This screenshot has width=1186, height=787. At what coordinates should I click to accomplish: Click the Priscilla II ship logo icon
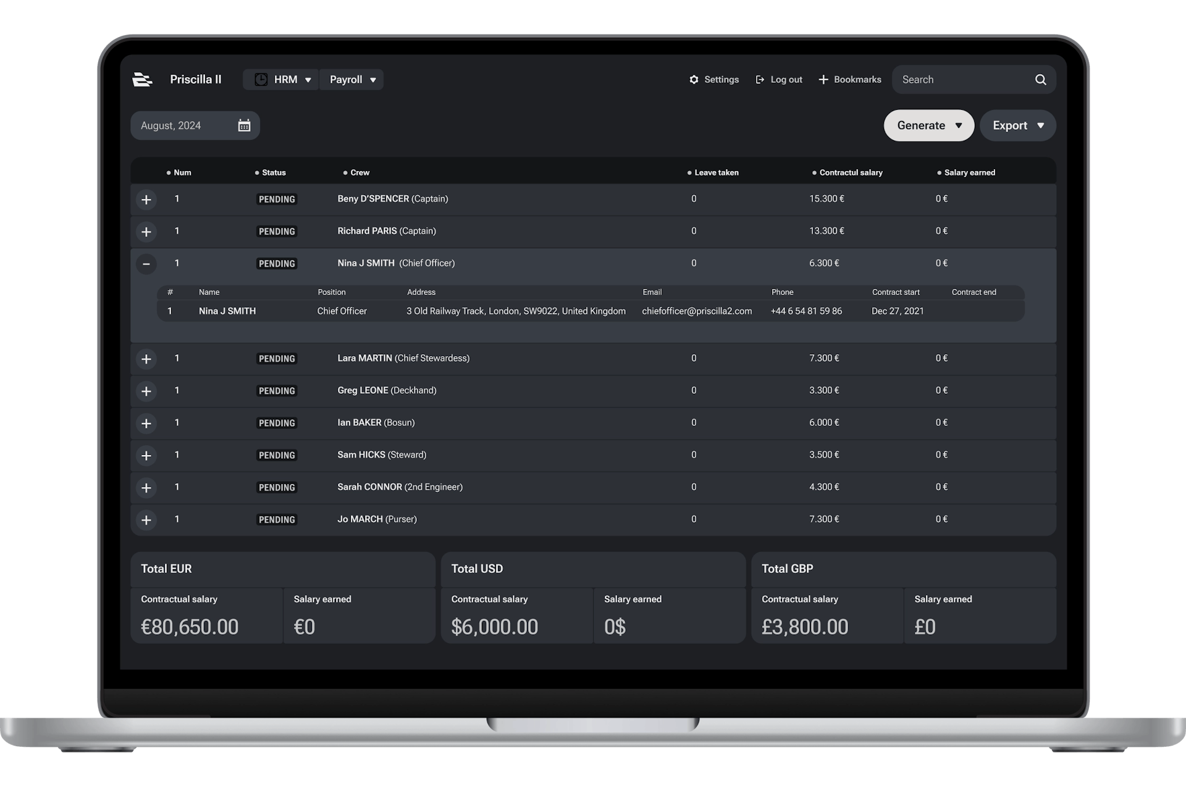[142, 80]
